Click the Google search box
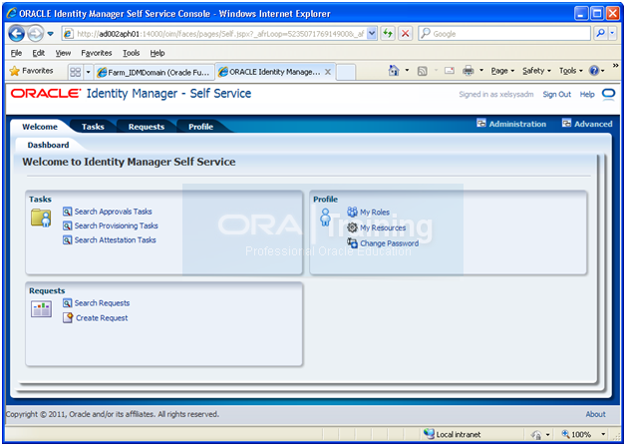This screenshot has width=626, height=446. click(x=504, y=34)
